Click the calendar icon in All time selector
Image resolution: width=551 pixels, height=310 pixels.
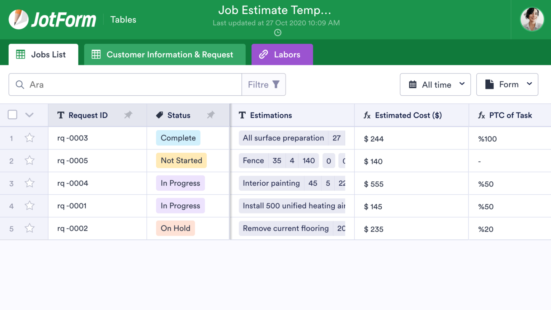[x=413, y=85]
